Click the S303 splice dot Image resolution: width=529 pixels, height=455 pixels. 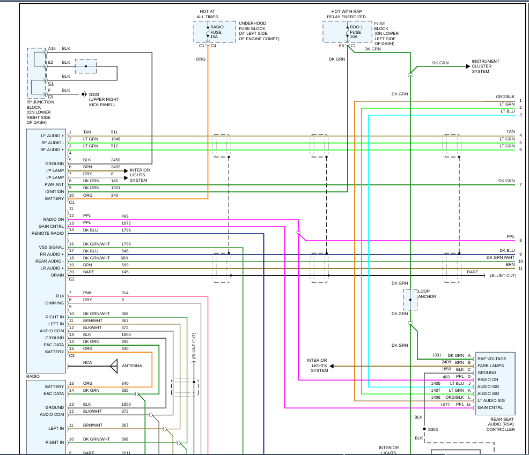tap(424, 429)
